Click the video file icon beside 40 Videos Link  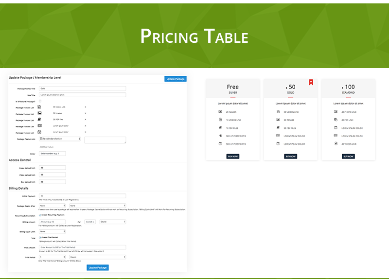click(336, 144)
